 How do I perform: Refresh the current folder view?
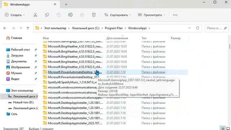click(x=197, y=28)
